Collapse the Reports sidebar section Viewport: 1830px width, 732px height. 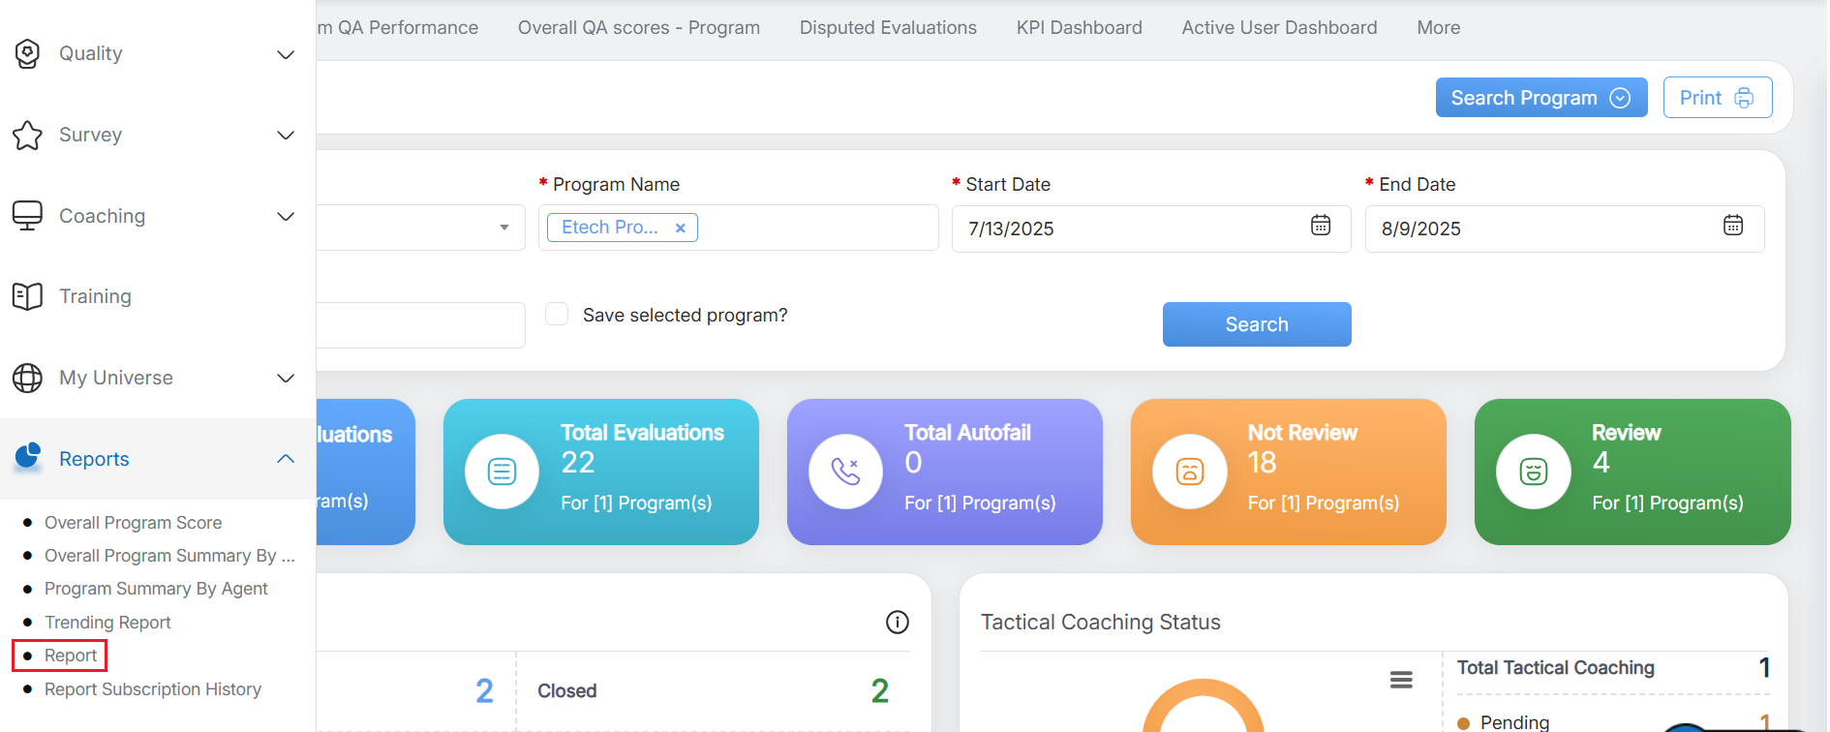pyautogui.click(x=286, y=459)
